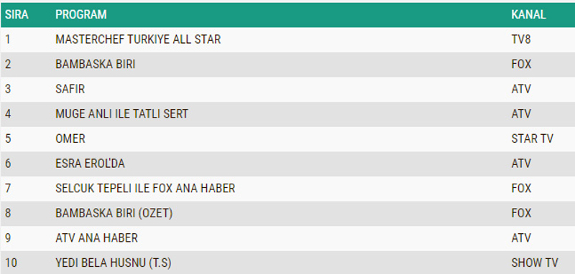Click rank number 10 cell
The image size is (575, 274).
pyautogui.click(x=11, y=263)
